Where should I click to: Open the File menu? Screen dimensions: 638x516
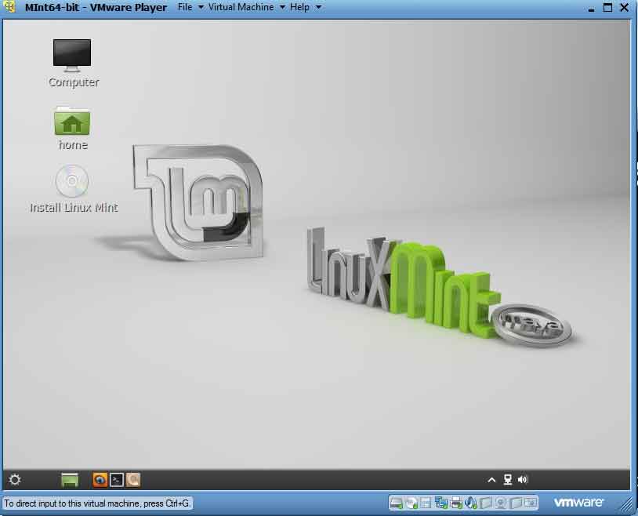click(x=185, y=7)
